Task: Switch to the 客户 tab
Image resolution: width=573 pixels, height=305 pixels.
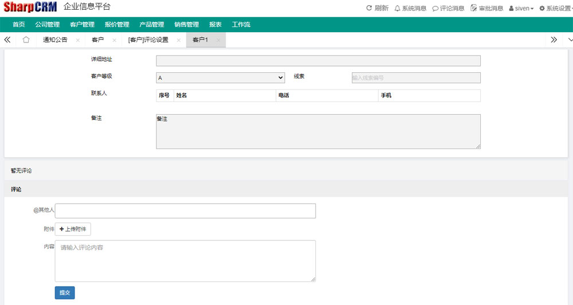Action: click(x=98, y=40)
